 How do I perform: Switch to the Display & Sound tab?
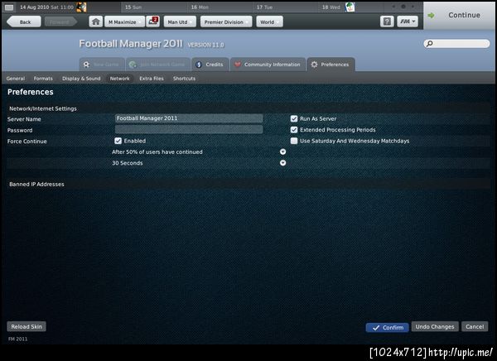(x=81, y=79)
